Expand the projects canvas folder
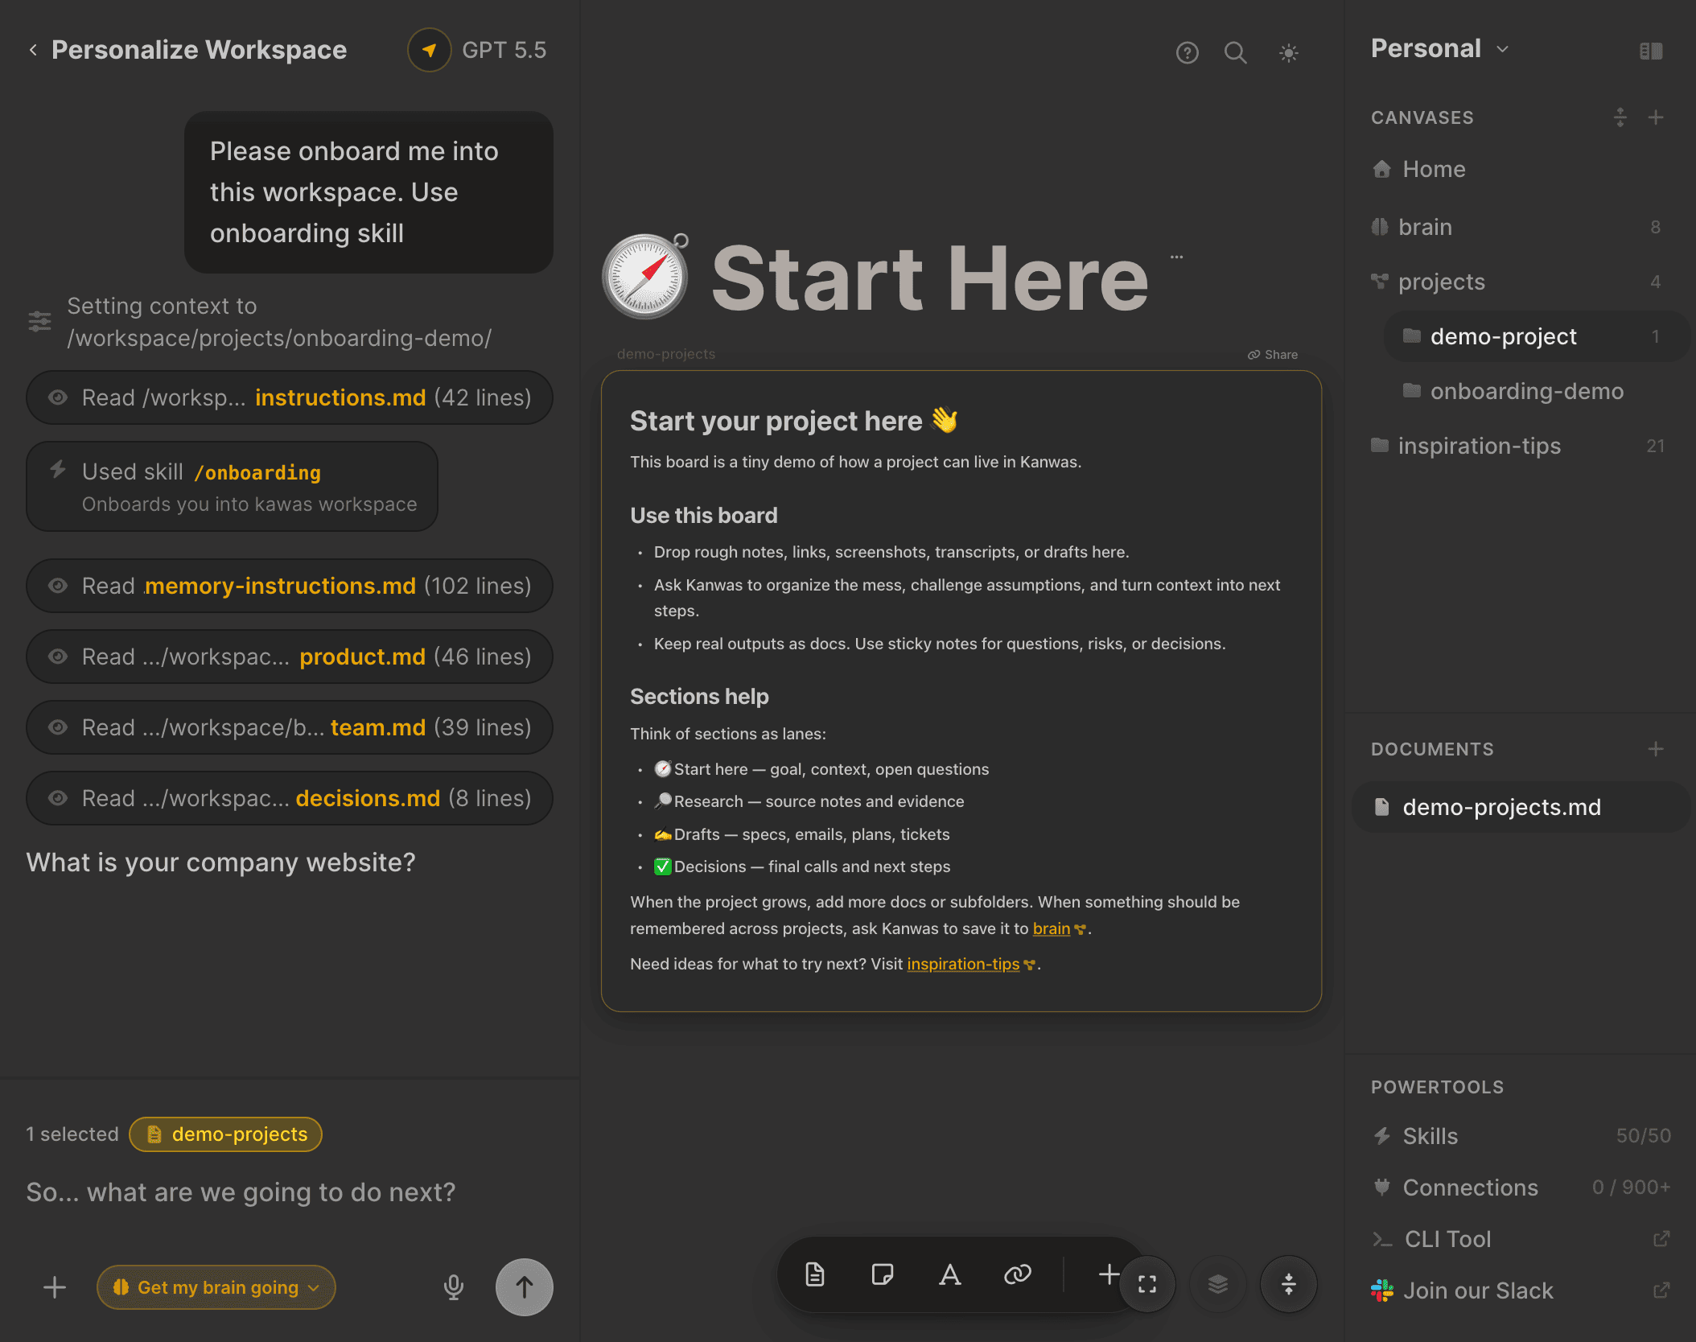The height and width of the screenshot is (1342, 1696). pos(1519,282)
